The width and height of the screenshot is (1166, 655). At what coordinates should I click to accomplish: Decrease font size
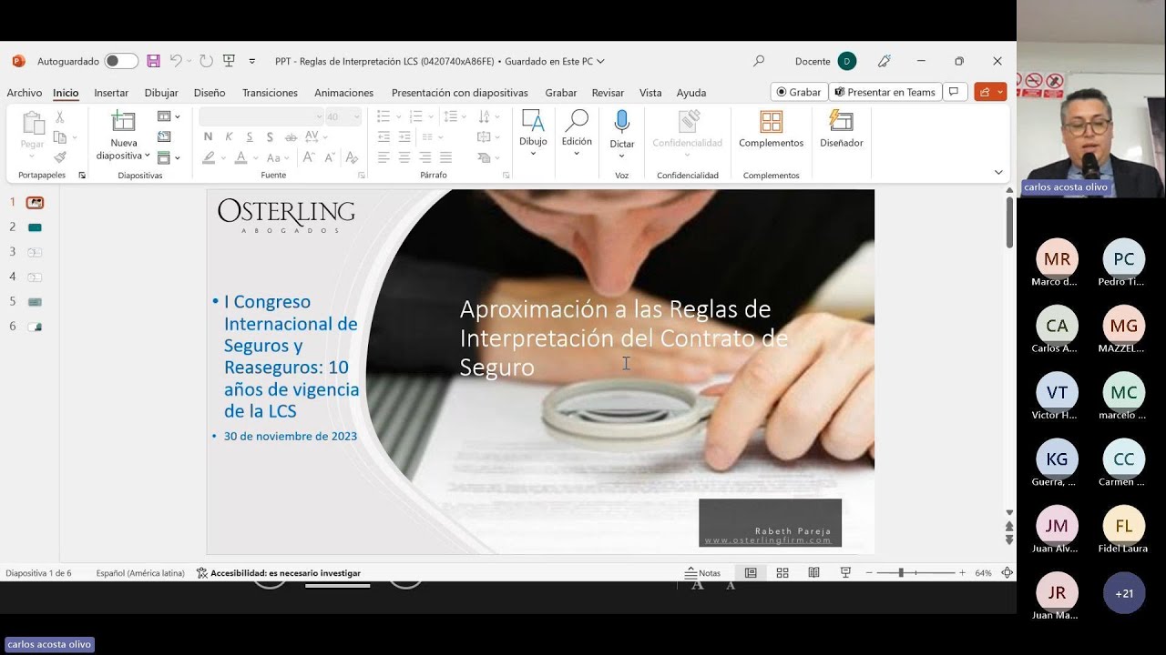click(331, 157)
